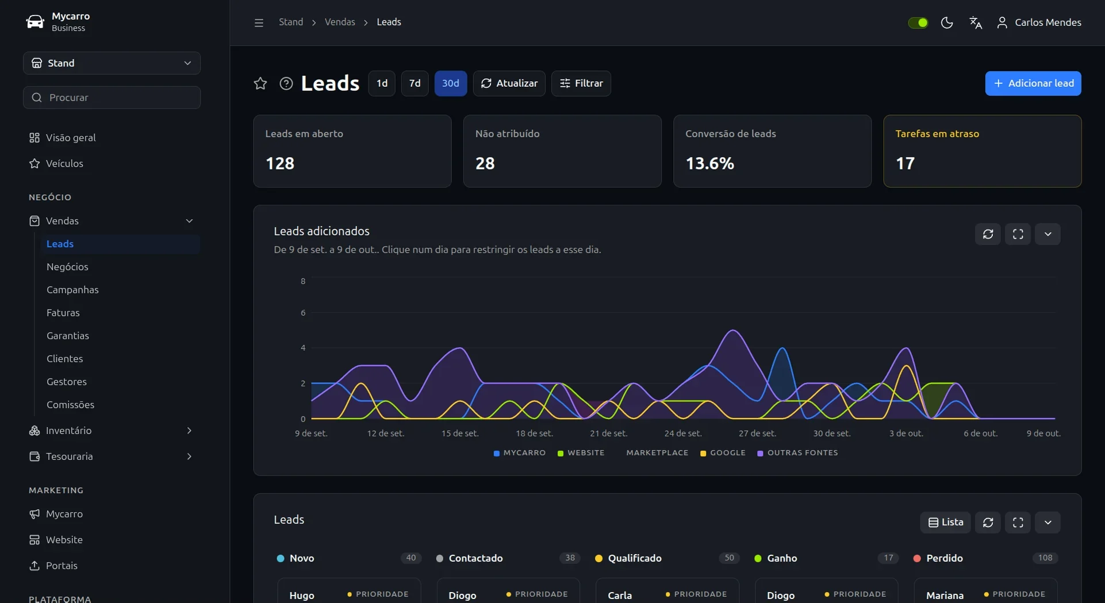Image resolution: width=1105 pixels, height=603 pixels.
Task: Toggle the sidebar hamburger menu icon
Action: tap(259, 22)
